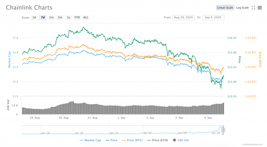This screenshot has height=147, width=267.
Task: Choose the 1y zoom option
Action: (x=69, y=17)
